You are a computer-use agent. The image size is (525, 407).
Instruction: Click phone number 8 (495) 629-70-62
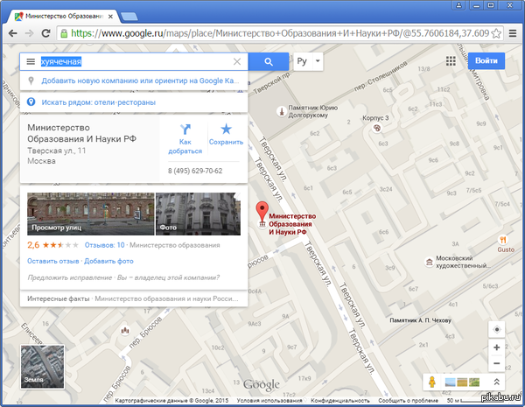pyautogui.click(x=195, y=171)
